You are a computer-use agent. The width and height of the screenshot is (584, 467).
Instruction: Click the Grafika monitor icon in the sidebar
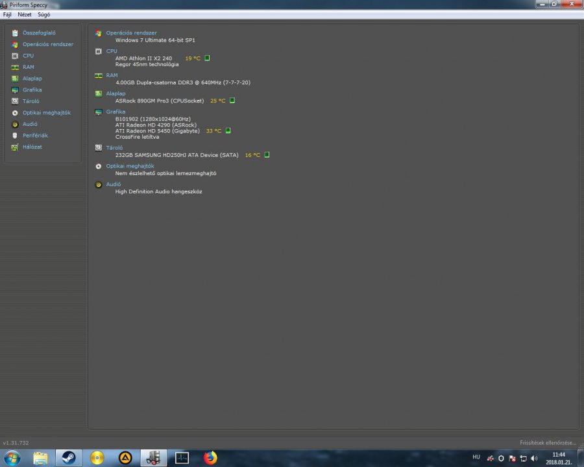pyautogui.click(x=15, y=90)
